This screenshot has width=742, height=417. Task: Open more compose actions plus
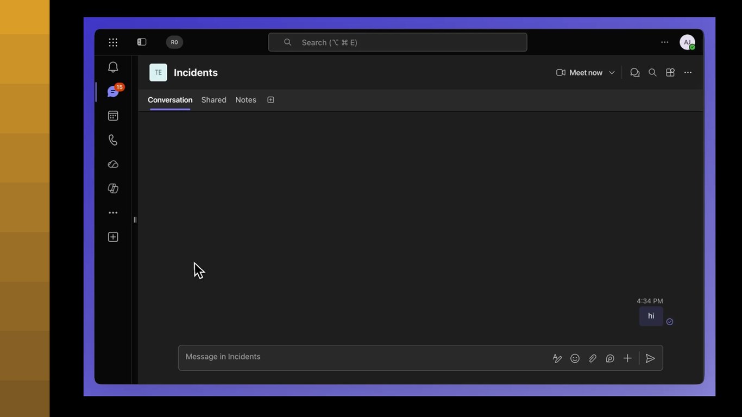pyautogui.click(x=627, y=358)
